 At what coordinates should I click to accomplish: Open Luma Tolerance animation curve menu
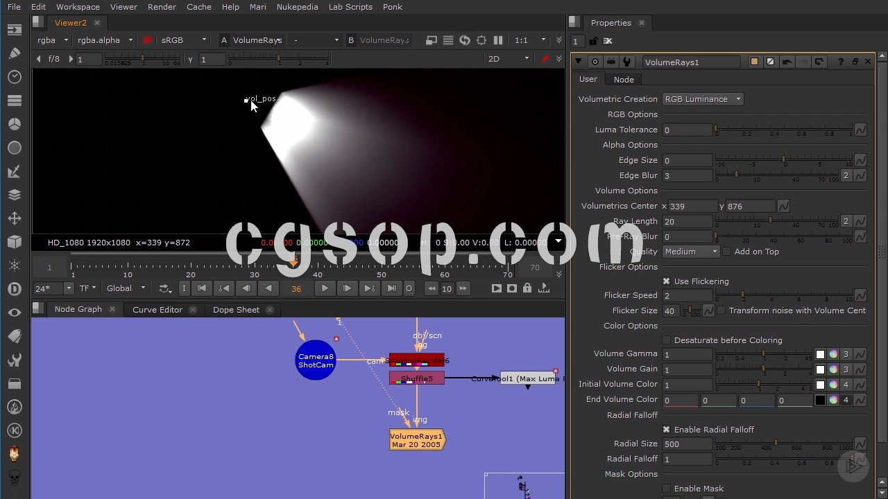[860, 130]
